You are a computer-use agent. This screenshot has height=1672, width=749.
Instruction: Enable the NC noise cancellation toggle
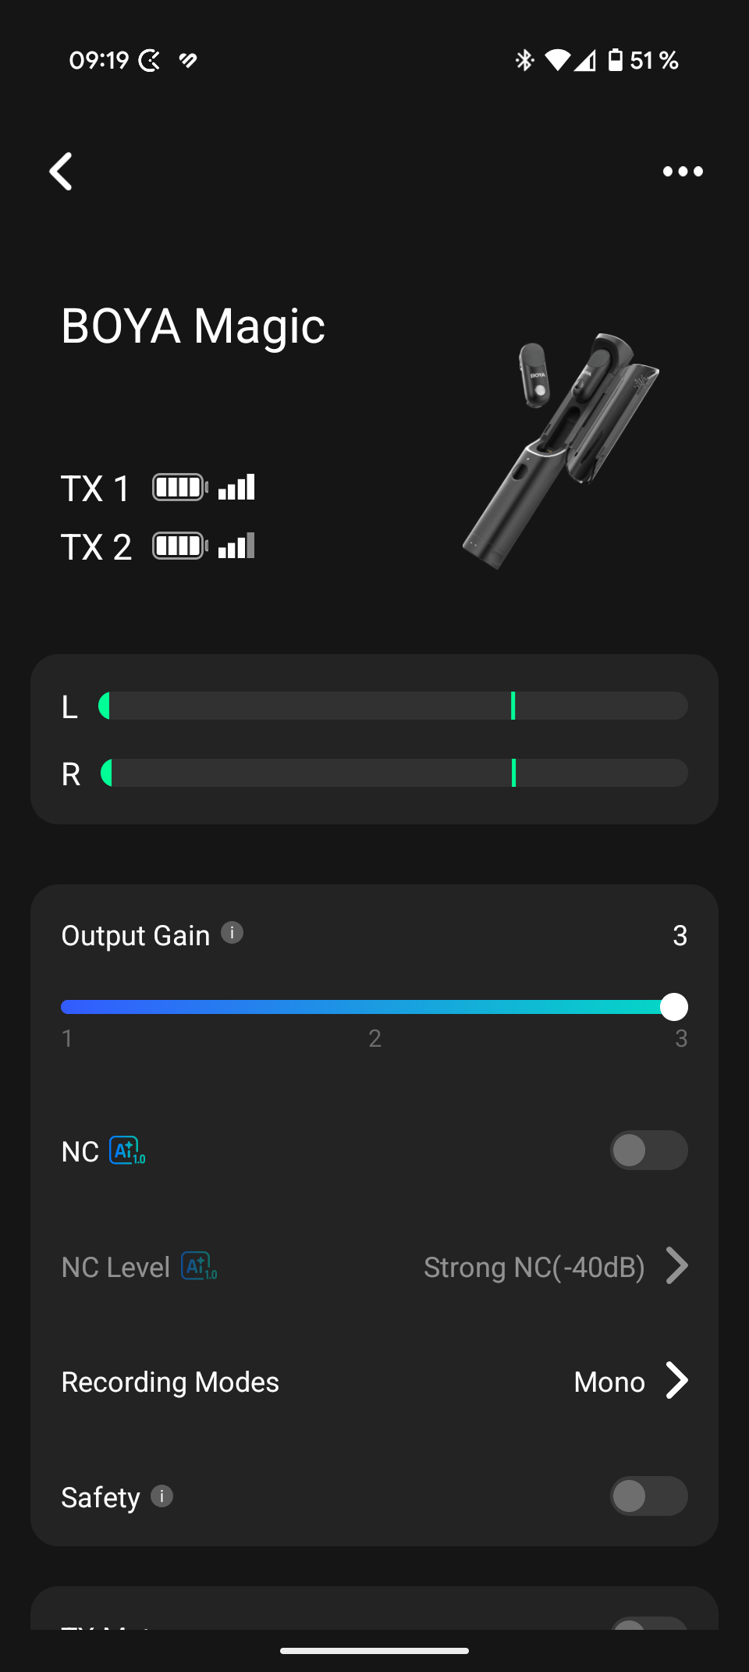[648, 1151]
